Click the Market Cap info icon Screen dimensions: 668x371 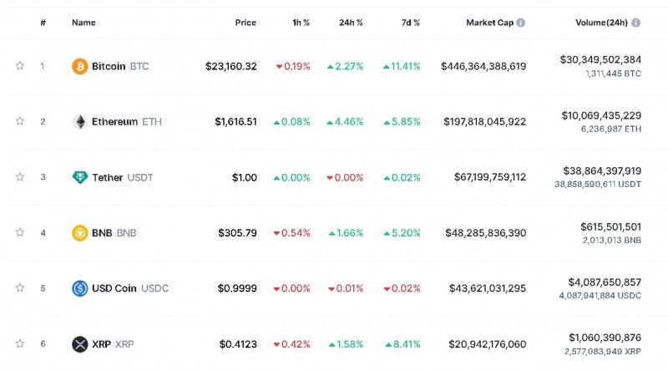coord(521,23)
